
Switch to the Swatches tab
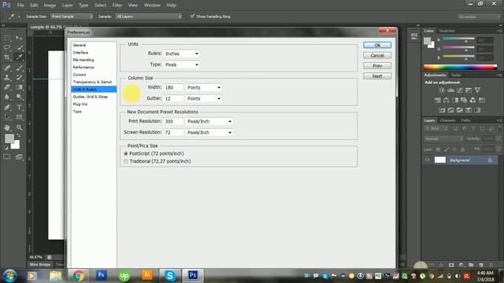(x=447, y=31)
